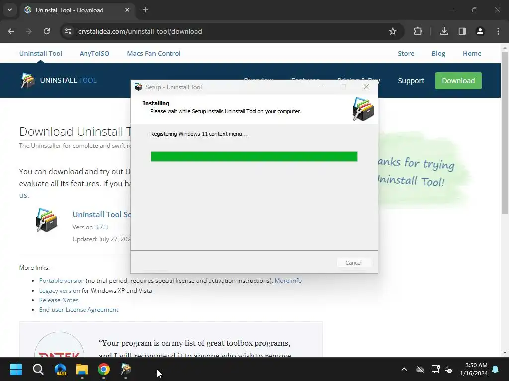This screenshot has height=381, width=509.
Task: Switch to Uninstall Tool setup taskbar icon
Action: (126, 369)
